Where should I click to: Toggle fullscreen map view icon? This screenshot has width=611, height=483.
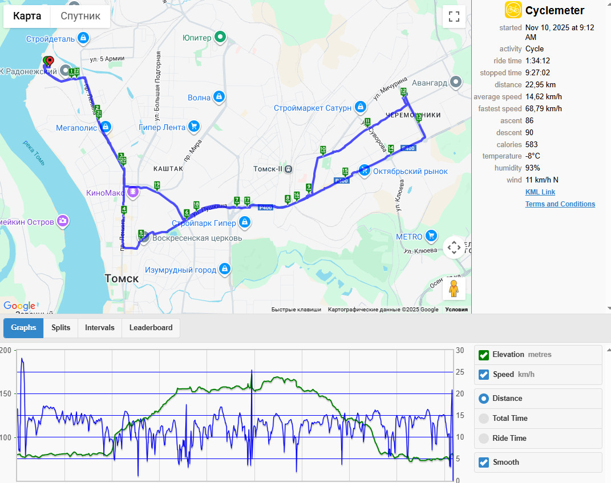click(454, 17)
